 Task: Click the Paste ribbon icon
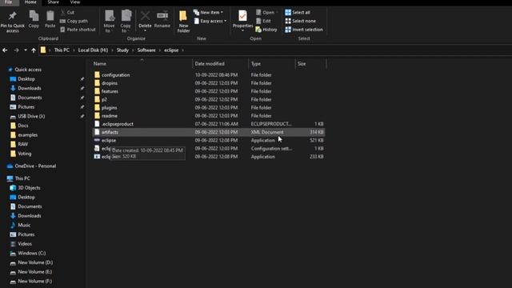pos(50,19)
